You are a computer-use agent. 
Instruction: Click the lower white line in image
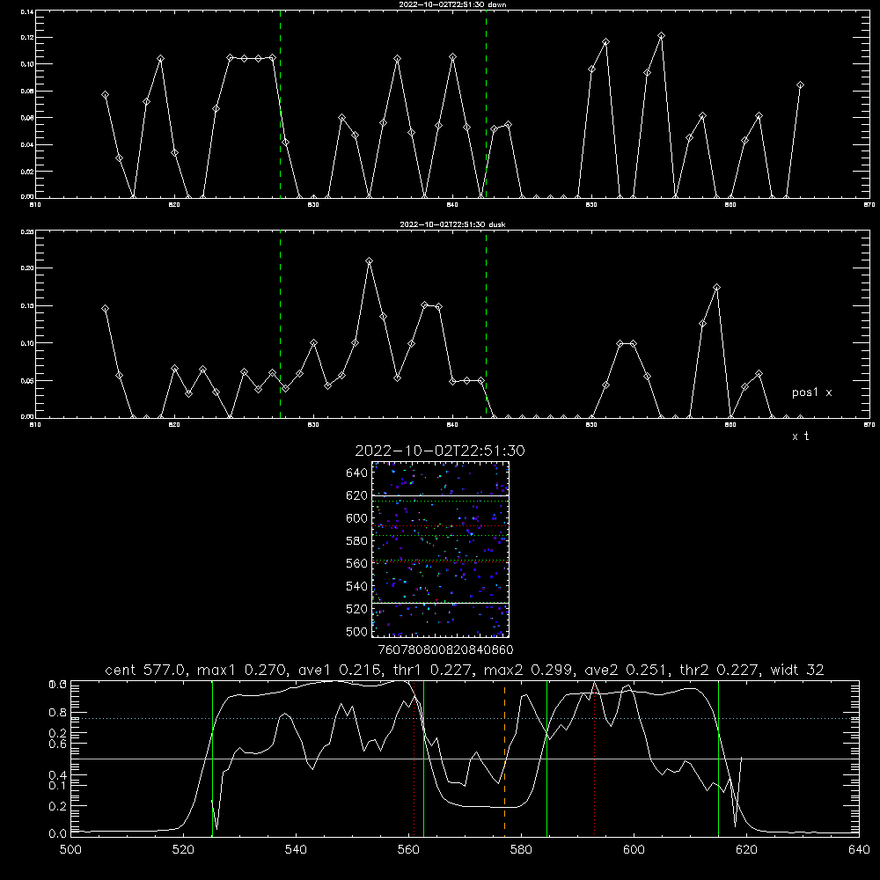[x=441, y=603]
